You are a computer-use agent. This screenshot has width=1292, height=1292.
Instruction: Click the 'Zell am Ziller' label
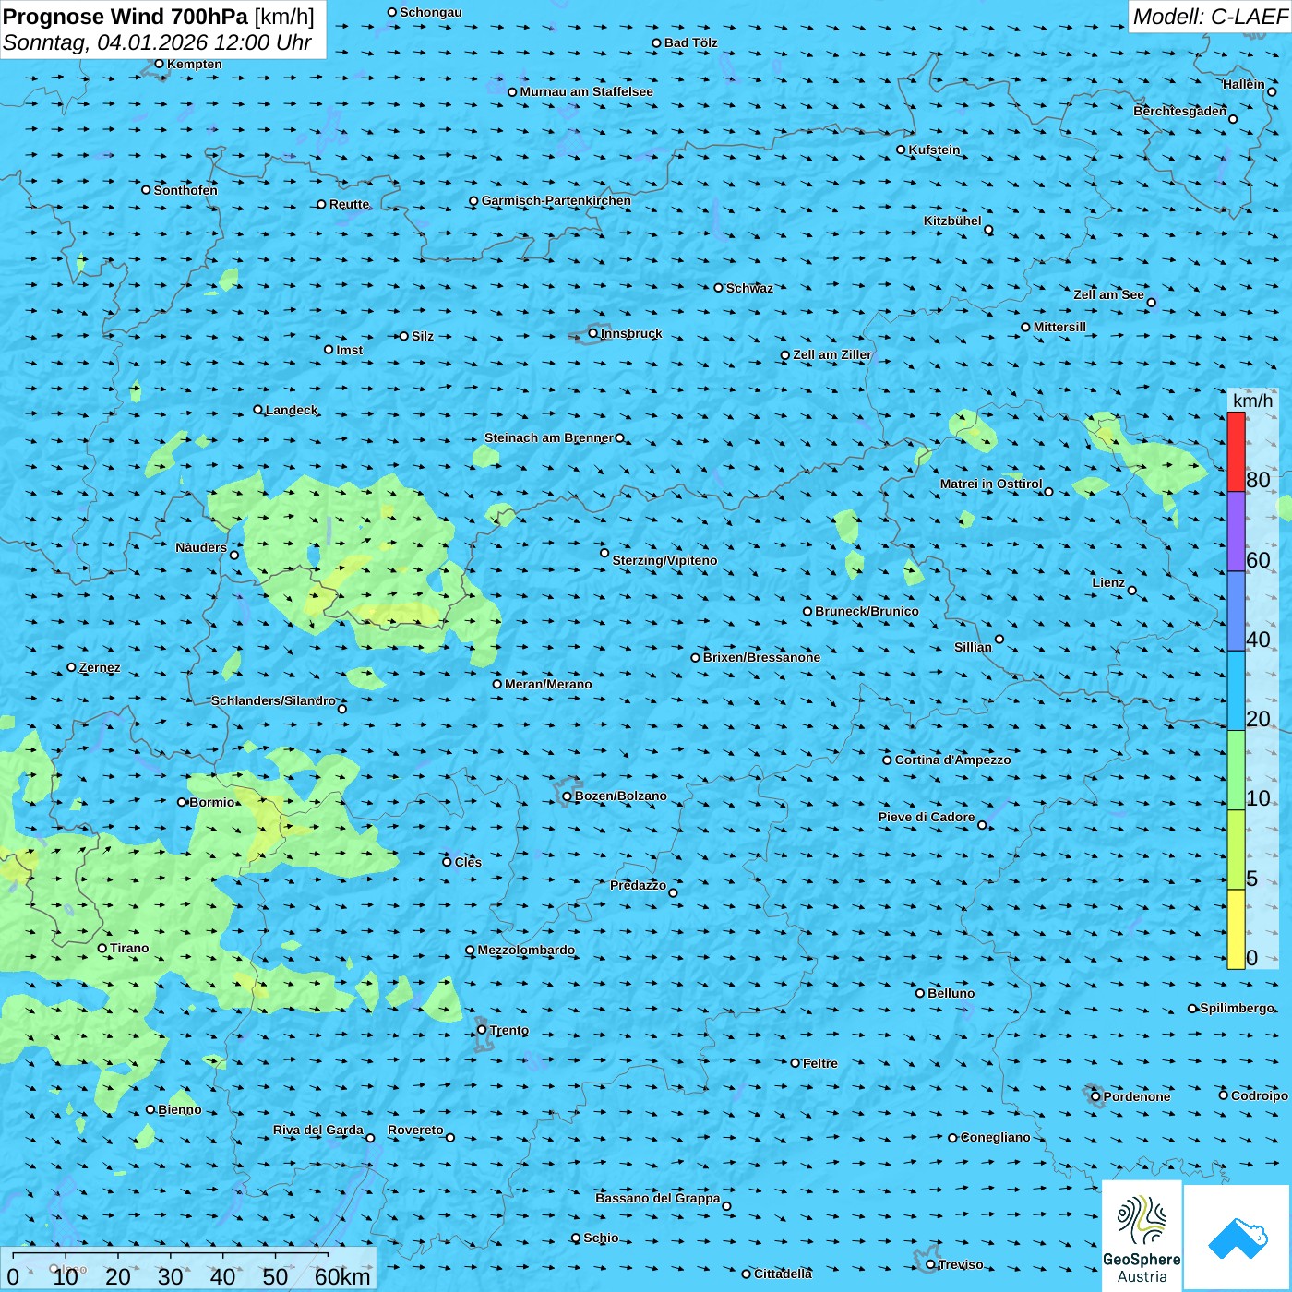831,354
